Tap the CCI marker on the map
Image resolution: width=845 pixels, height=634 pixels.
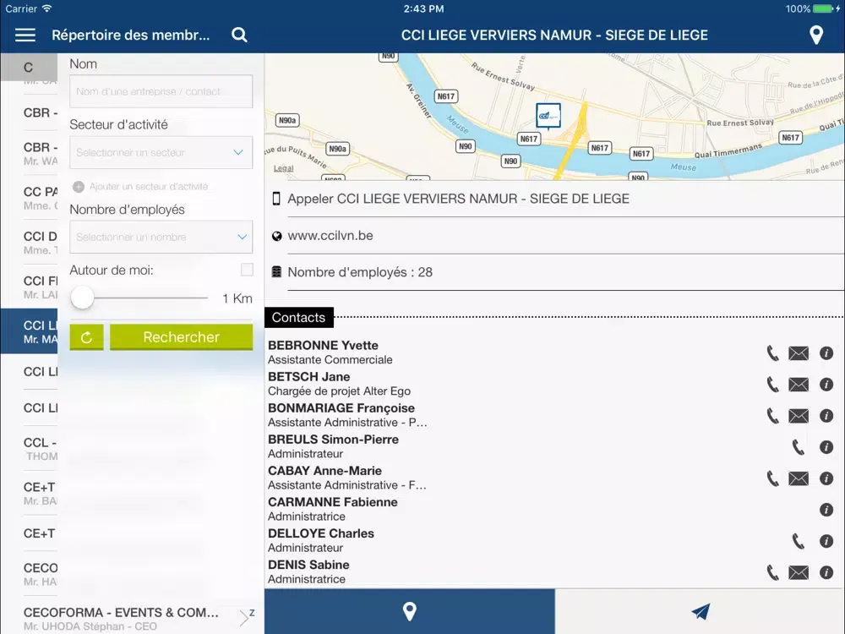tap(548, 117)
